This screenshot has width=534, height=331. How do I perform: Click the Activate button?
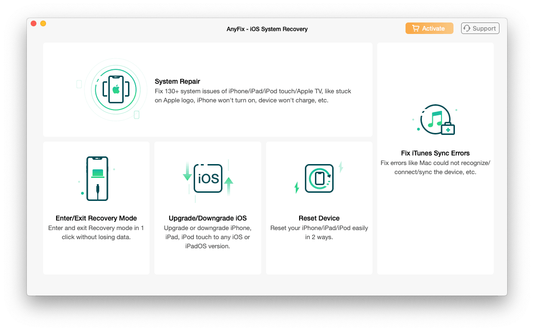point(429,28)
